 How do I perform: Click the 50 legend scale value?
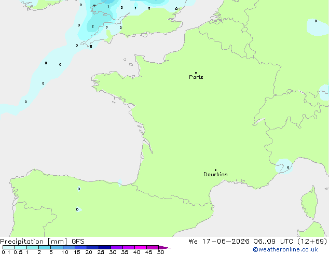coord(160,252)
